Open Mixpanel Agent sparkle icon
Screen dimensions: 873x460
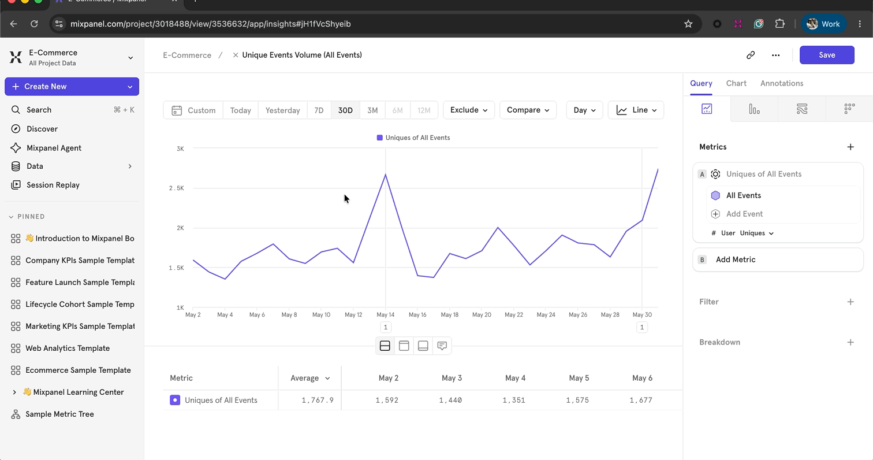(16, 148)
